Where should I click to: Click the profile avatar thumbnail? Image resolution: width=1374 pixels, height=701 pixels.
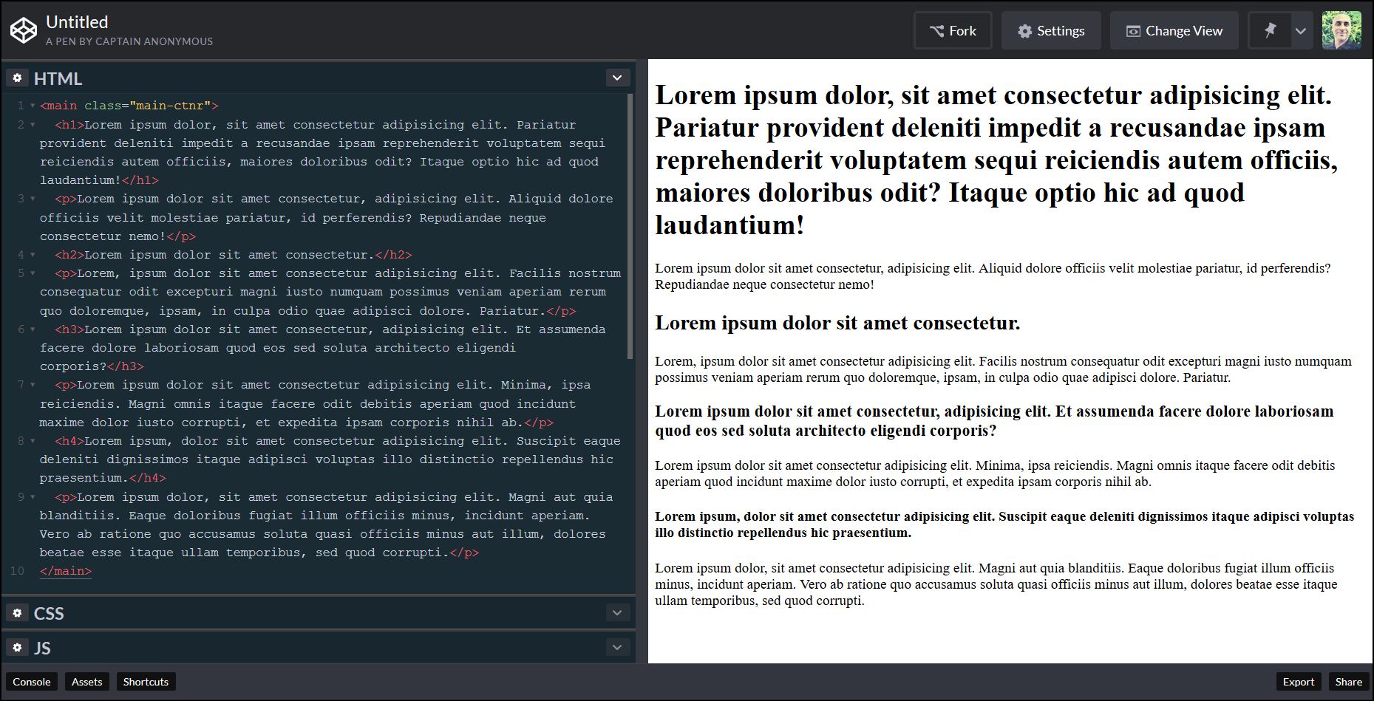point(1341,30)
